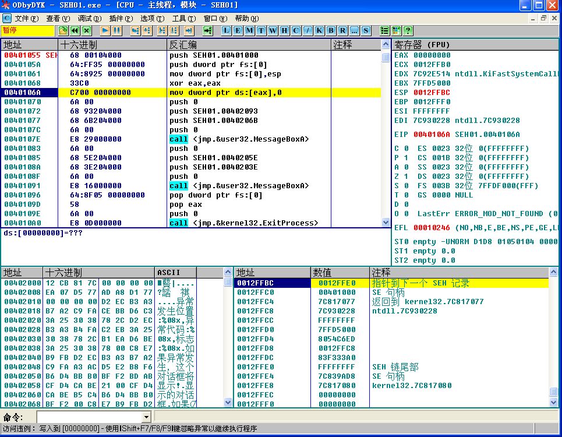Screen dimensions: 562x437
Task: Click the Close program X icon
Action: pos(86,31)
